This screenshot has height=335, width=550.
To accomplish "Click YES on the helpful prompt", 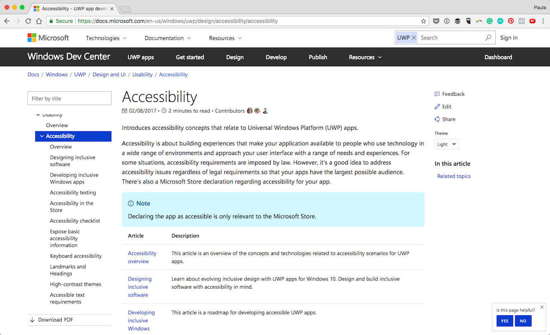I will (504, 321).
